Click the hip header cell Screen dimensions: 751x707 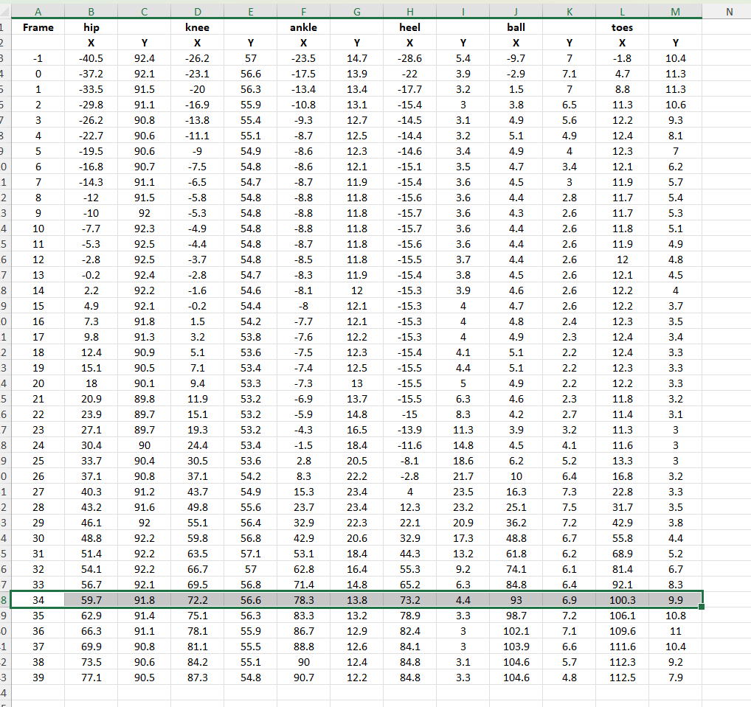[x=91, y=27]
